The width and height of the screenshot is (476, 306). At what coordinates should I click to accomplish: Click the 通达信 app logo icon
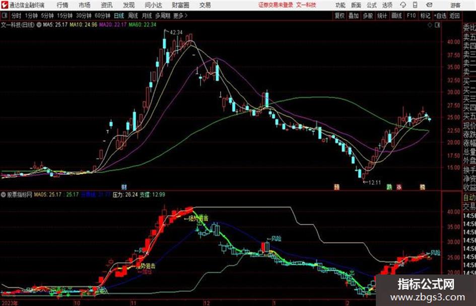point(5,5)
